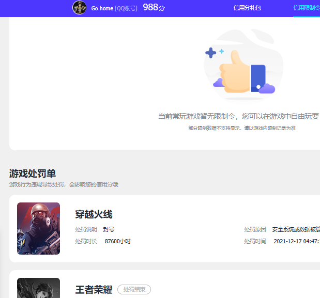This screenshot has width=320, height=298.
Task: Click the user avatar in the header
Action: [x=80, y=8]
